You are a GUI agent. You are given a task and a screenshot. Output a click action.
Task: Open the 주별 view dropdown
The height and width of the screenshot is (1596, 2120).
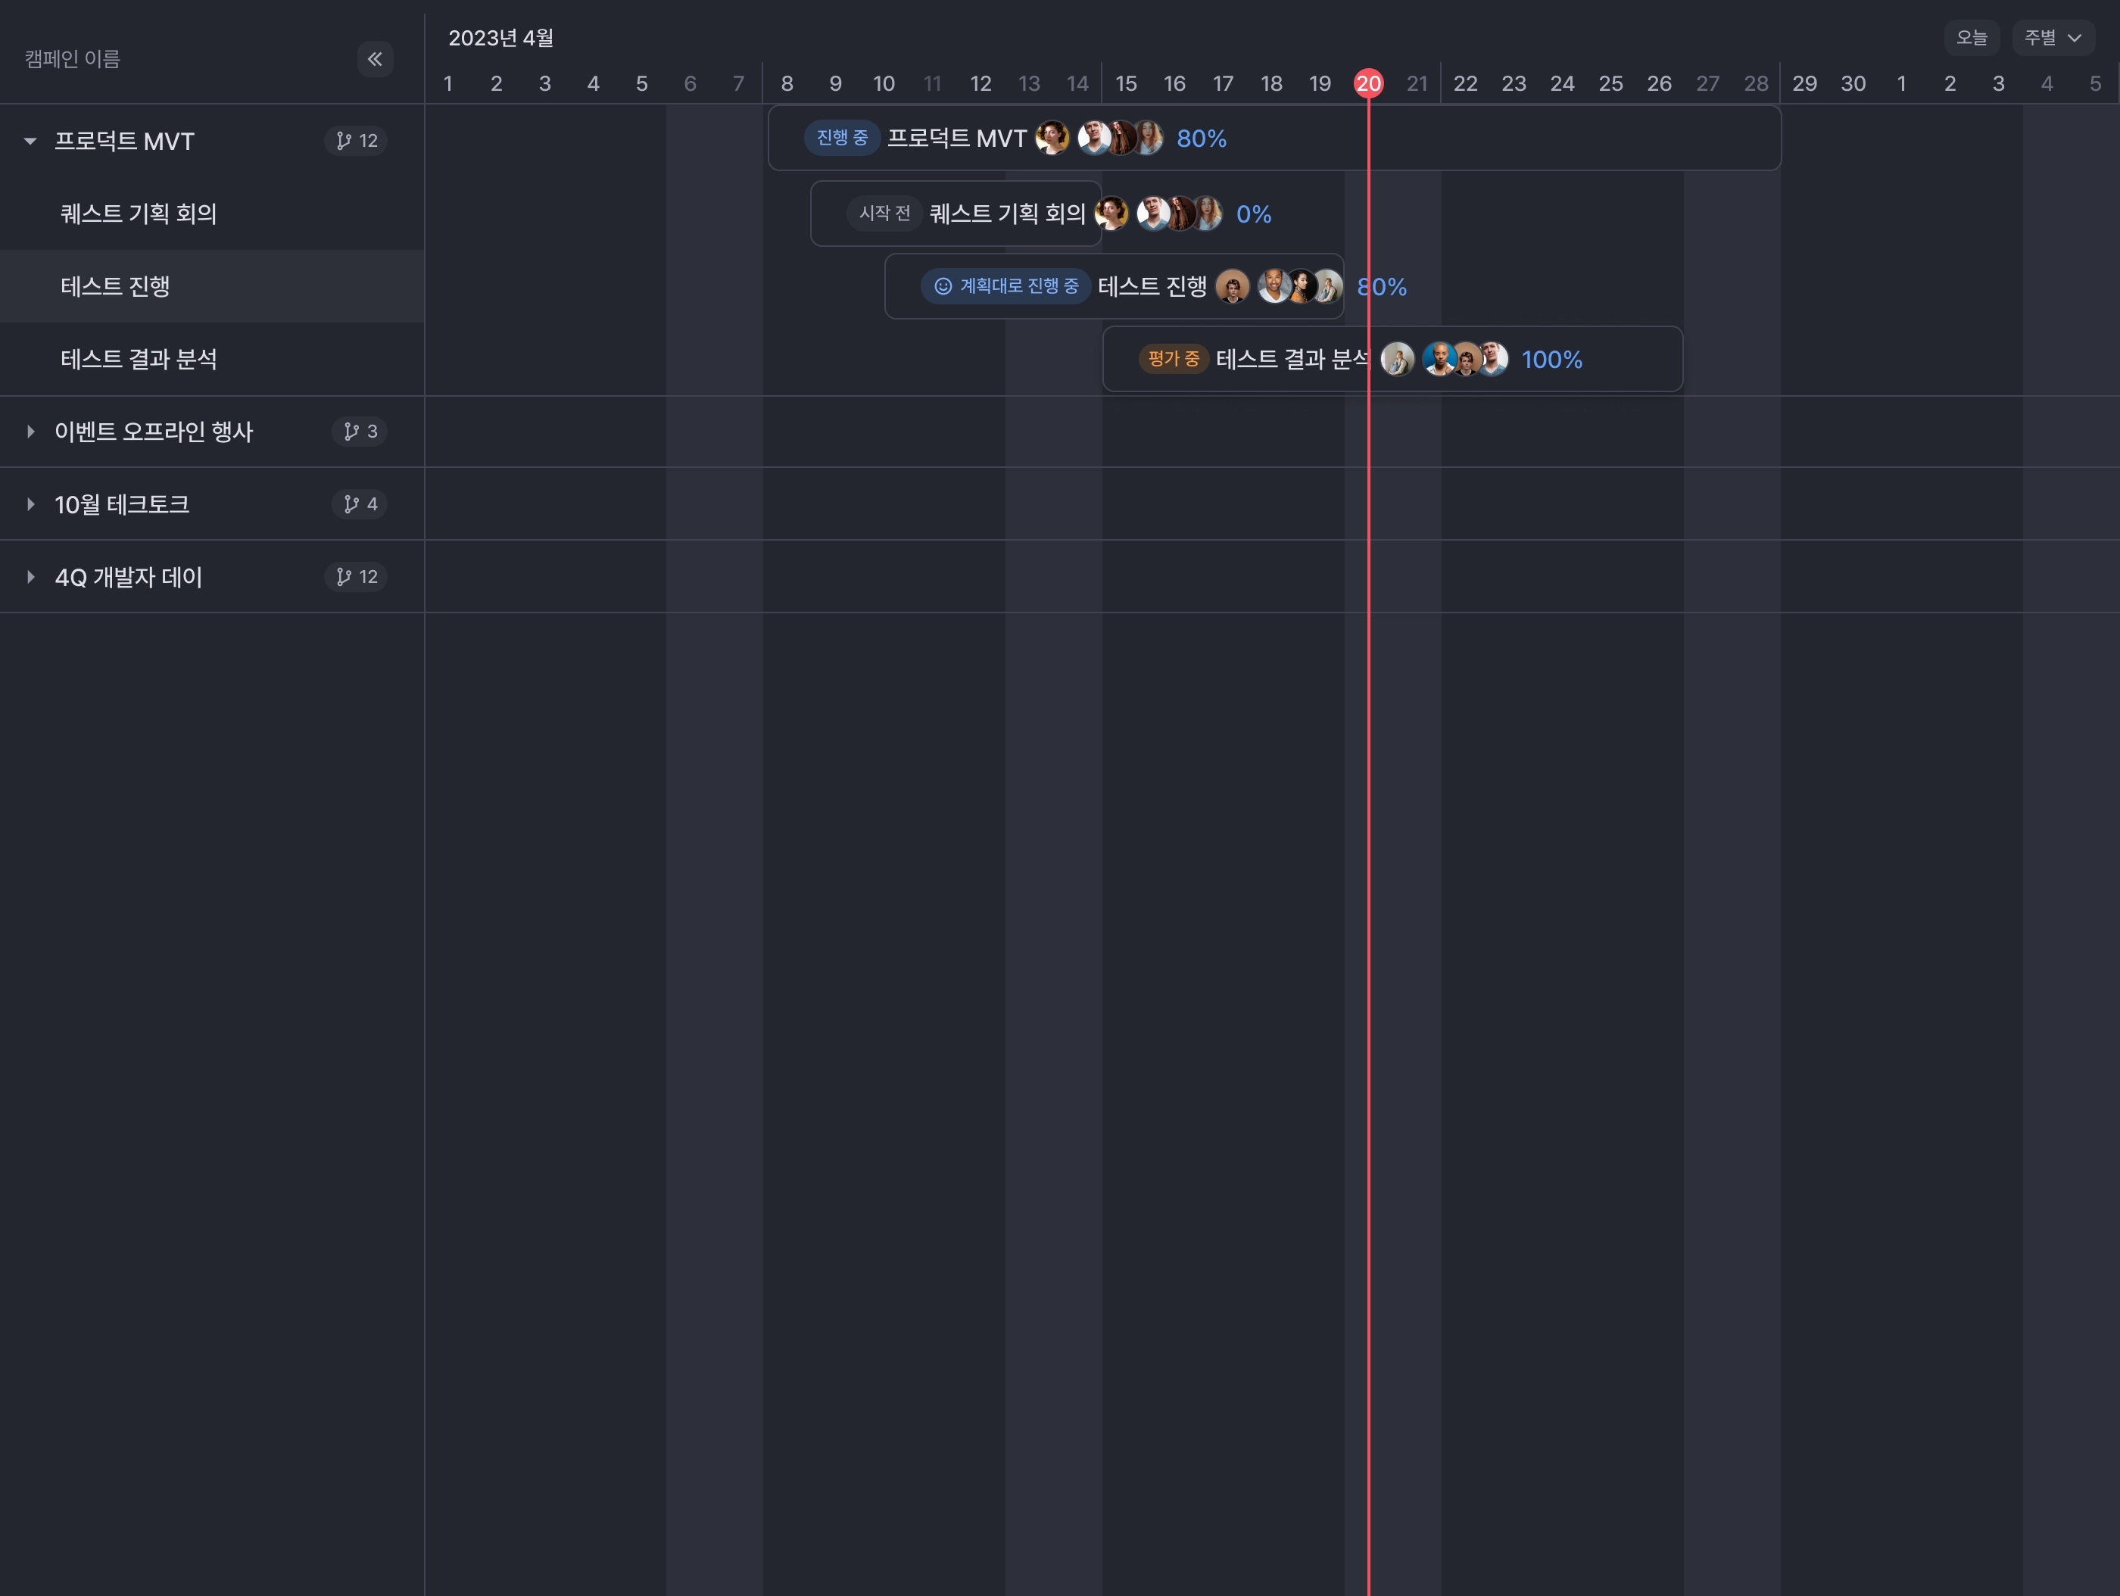pos(2053,37)
